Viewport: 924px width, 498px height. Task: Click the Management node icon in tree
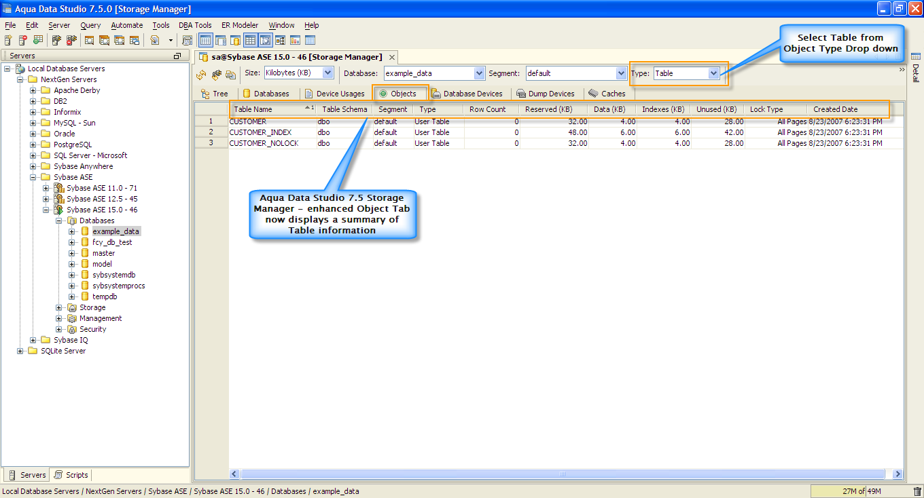coord(72,318)
